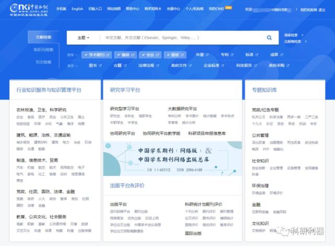Open external link icon beside 博硕
The image size is (335, 246).
pyautogui.click(x=132, y=55)
